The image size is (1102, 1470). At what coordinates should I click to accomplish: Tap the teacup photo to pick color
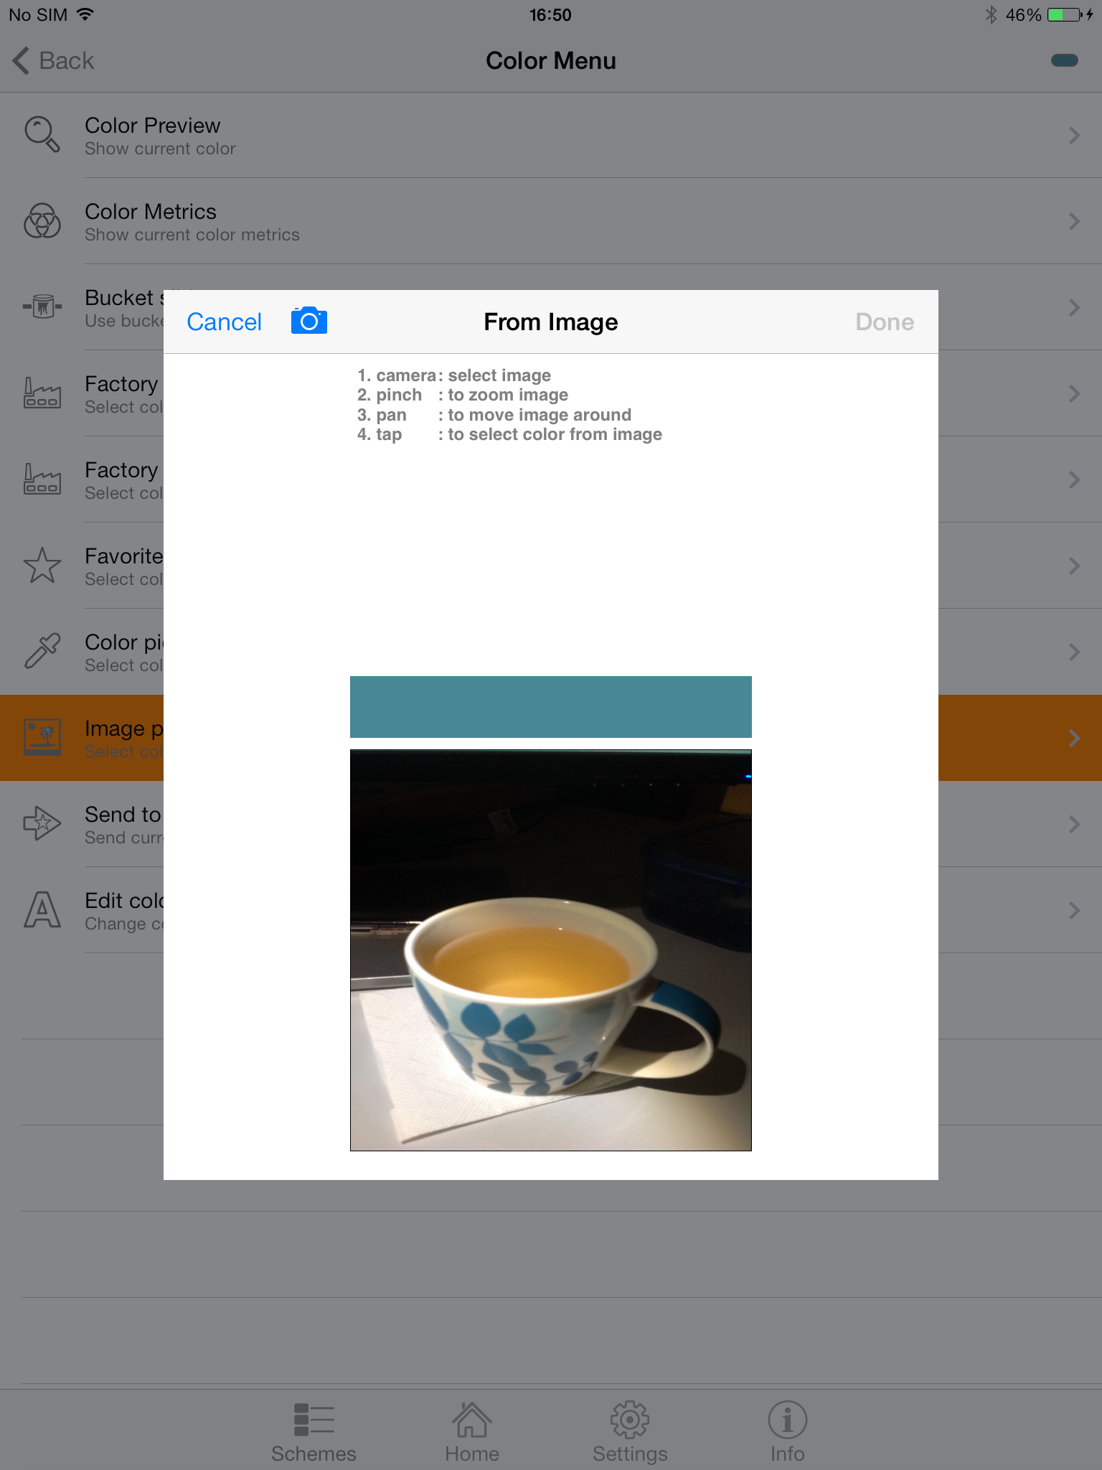[x=550, y=950]
